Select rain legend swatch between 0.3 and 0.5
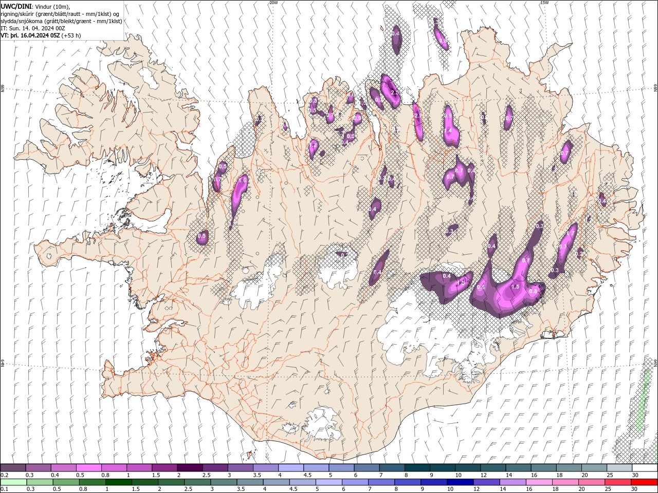 point(40,482)
